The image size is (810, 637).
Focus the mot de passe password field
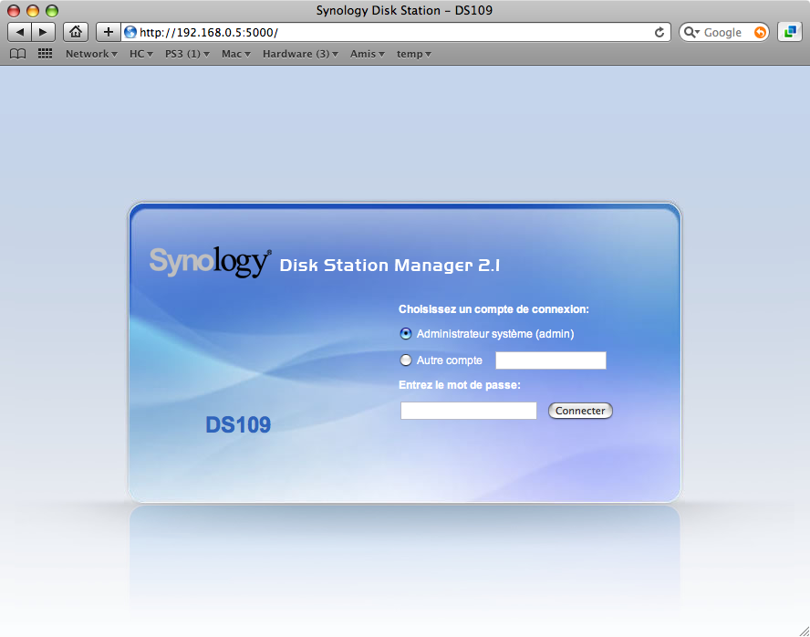point(469,411)
